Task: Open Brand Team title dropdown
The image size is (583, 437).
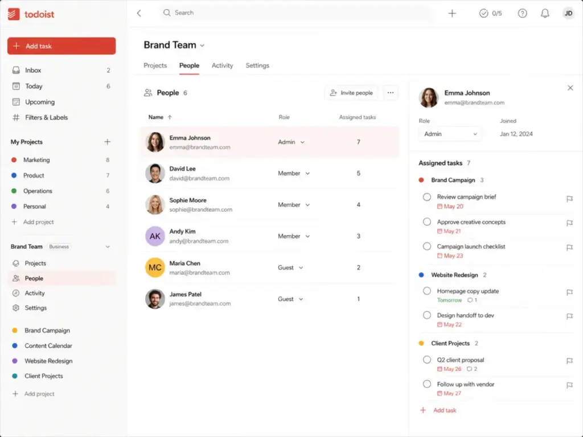Action: (202, 46)
